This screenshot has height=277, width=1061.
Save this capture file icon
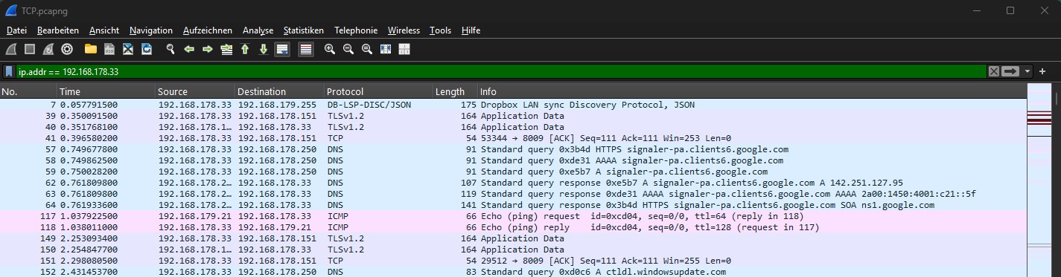pos(109,49)
